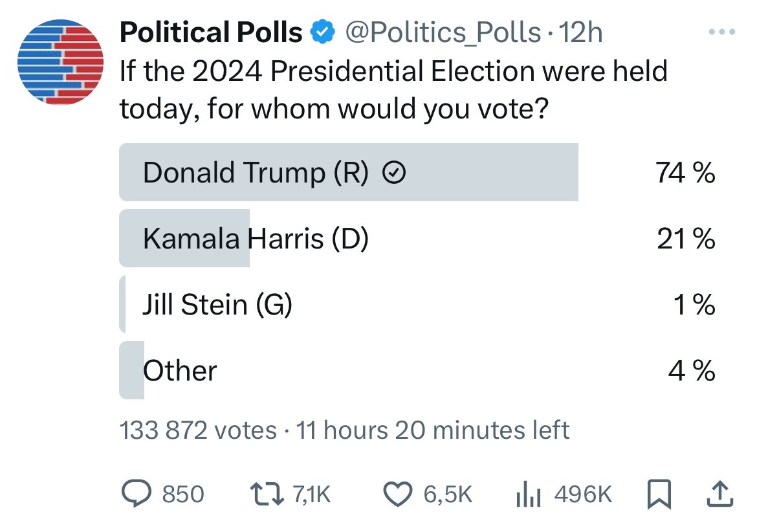
Task: Retweet using the repost arrows icon
Action: click(x=267, y=494)
